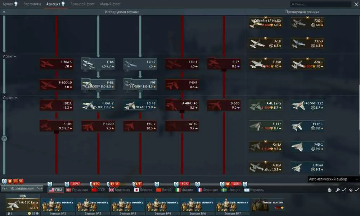Select the Германия nation flag tab

77,190
